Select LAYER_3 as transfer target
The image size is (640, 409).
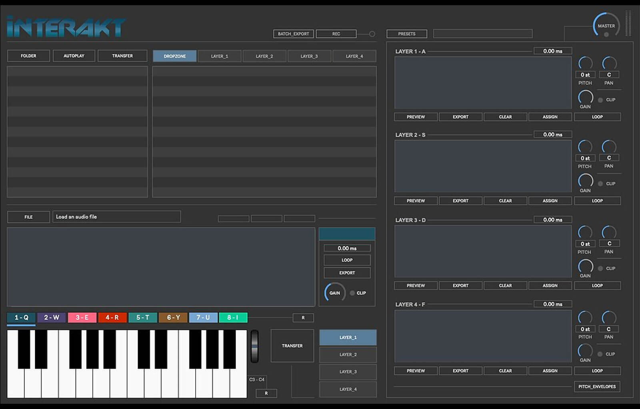click(348, 372)
